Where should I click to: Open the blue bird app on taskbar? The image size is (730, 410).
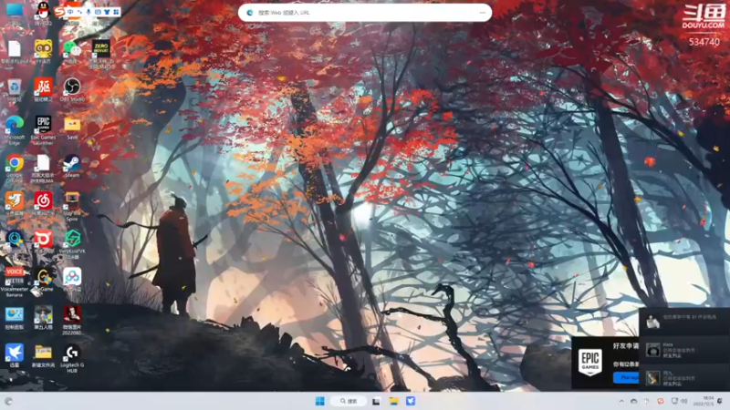point(411,401)
